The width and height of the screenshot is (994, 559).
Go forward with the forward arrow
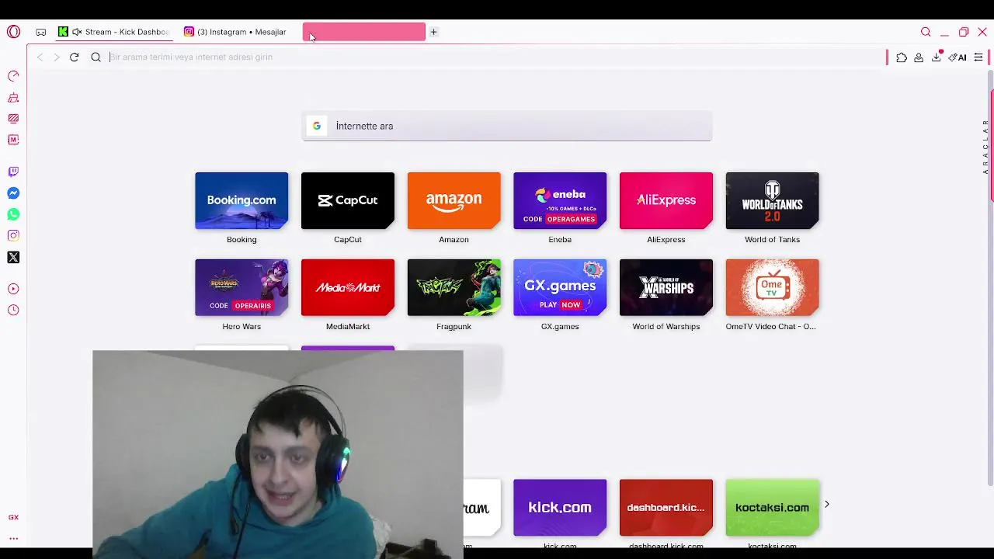point(57,57)
